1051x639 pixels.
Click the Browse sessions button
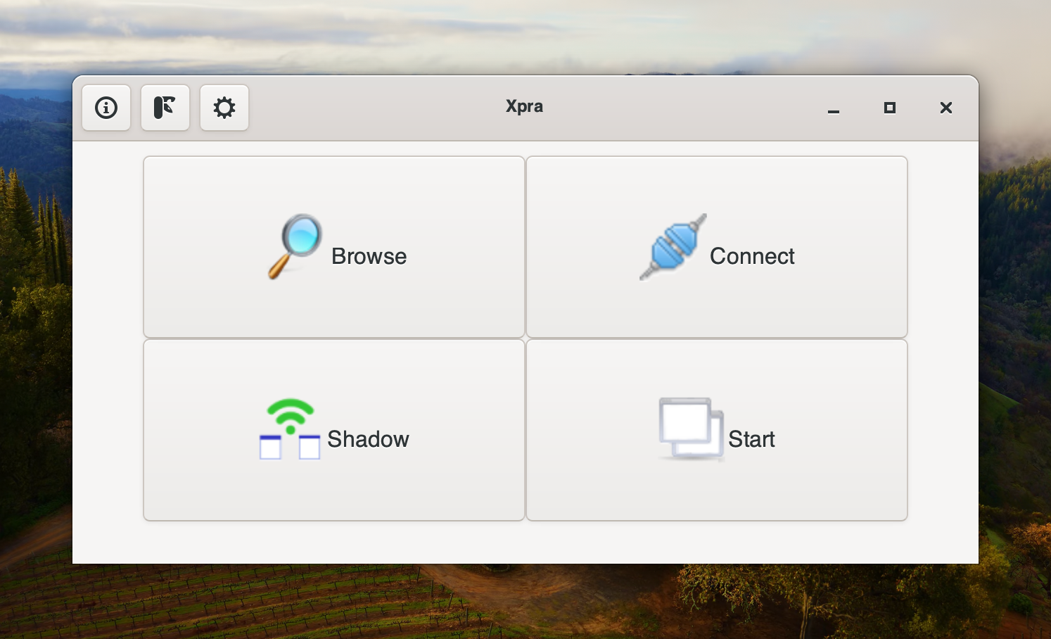click(x=334, y=247)
